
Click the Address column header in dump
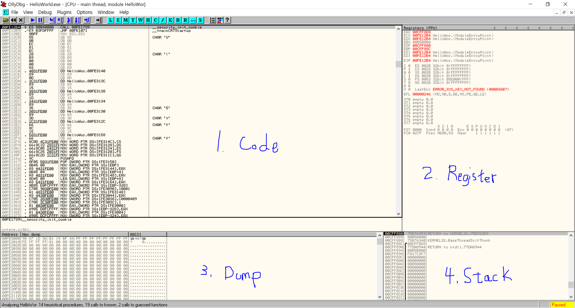click(x=11, y=234)
